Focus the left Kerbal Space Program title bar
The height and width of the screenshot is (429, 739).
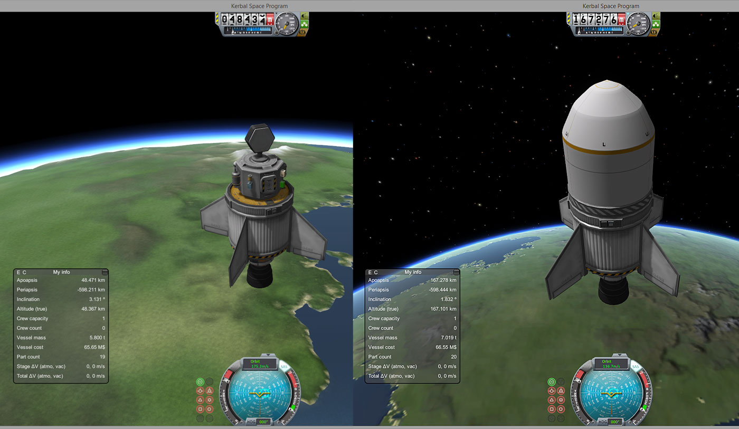click(x=259, y=6)
